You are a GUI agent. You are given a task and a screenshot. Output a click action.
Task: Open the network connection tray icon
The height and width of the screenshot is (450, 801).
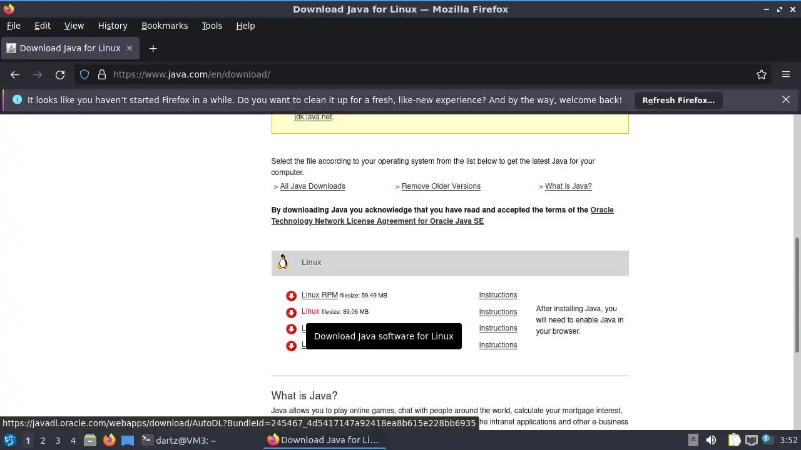click(751, 440)
